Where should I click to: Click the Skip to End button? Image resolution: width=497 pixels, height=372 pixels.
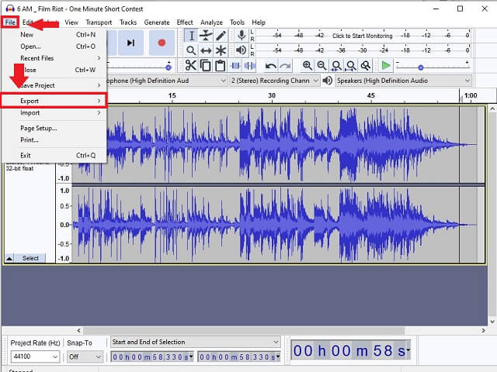130,43
